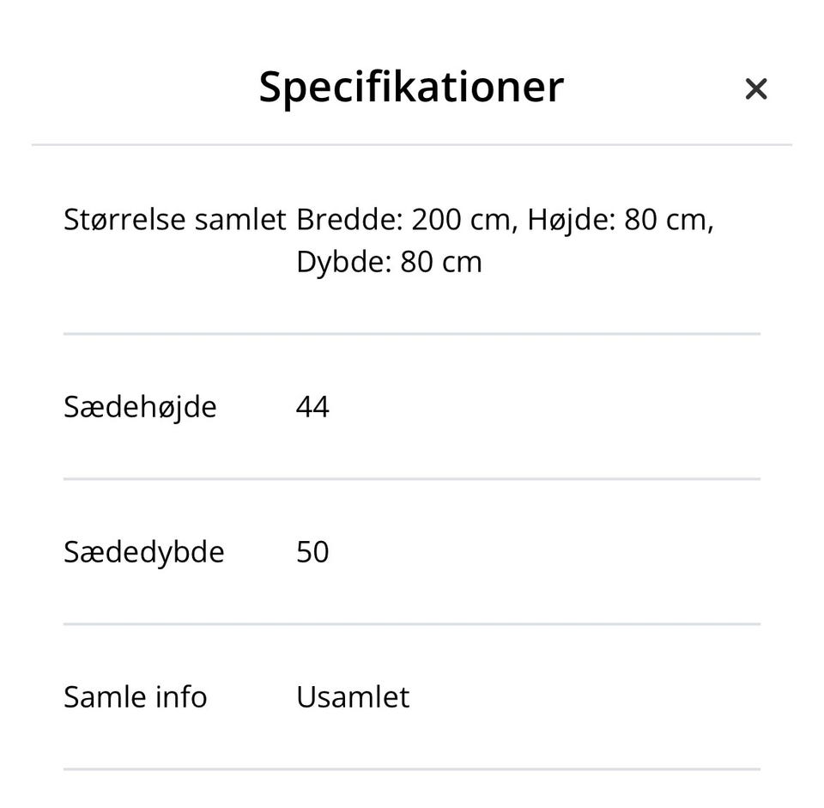Select the word info in last row
Image resolution: width=824 pixels, height=808 pixels.
181,697
